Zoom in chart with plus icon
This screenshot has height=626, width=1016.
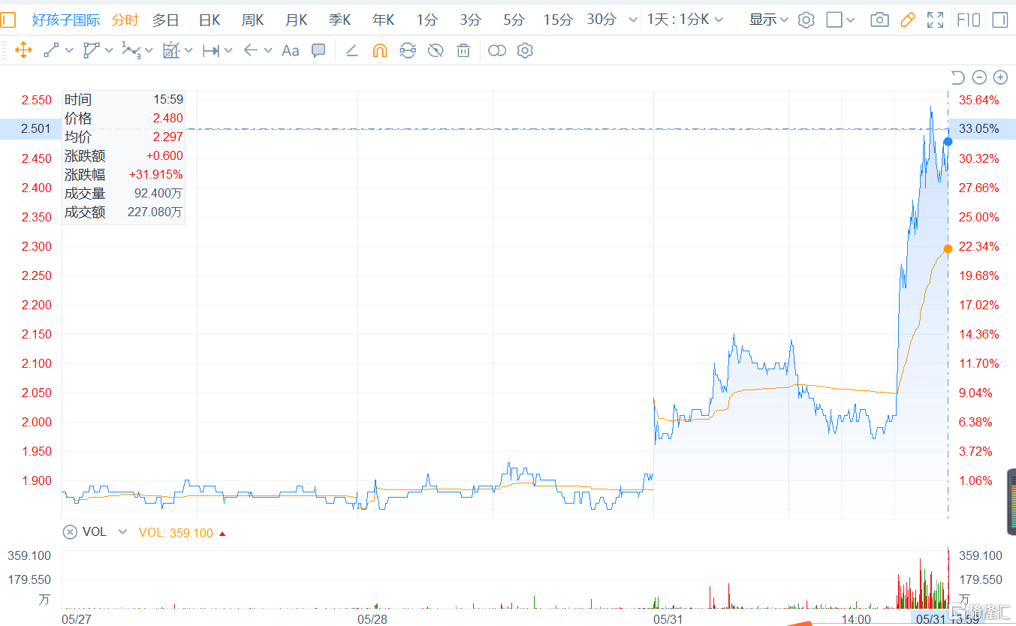[x=1000, y=77]
